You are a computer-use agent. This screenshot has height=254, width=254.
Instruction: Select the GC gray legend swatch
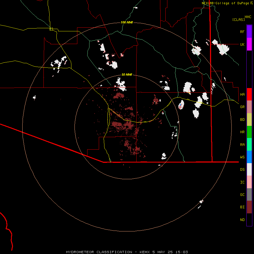(x=249, y=194)
